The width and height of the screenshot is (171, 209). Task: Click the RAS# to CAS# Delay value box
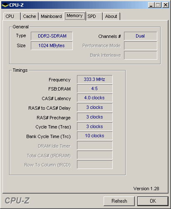(x=95, y=107)
